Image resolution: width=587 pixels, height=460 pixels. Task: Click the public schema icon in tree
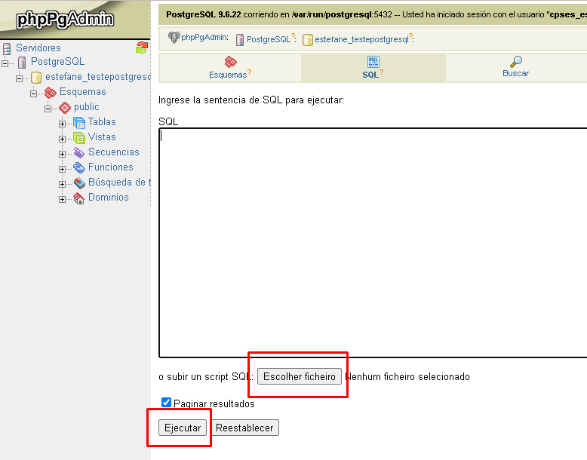coord(65,108)
